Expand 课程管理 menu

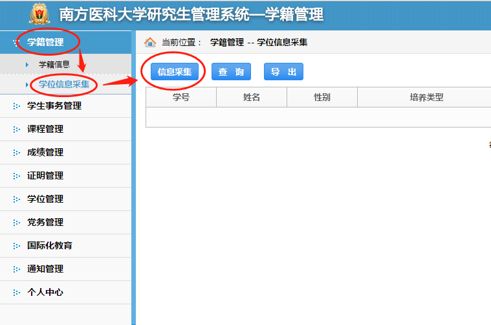coord(65,129)
